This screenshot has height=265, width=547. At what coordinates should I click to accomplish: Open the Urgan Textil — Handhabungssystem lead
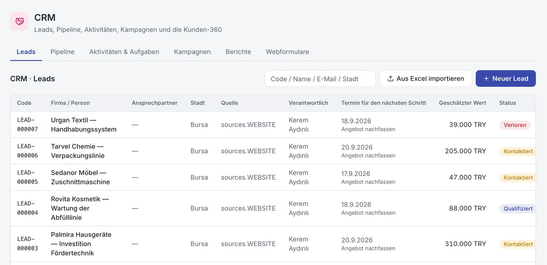[84, 124]
